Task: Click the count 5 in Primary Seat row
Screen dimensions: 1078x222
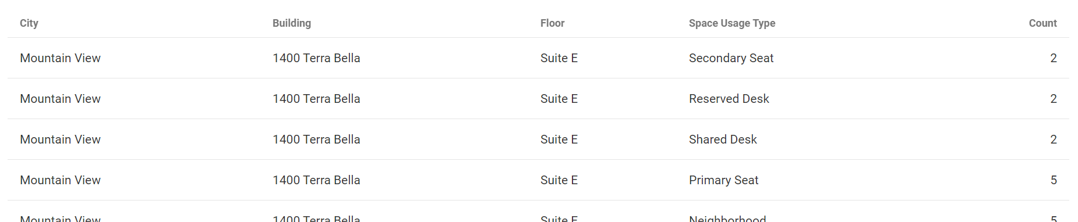Action: point(1054,180)
